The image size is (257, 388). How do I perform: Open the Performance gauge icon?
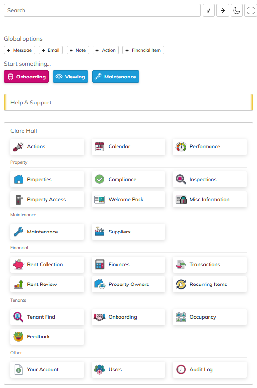coord(181,147)
